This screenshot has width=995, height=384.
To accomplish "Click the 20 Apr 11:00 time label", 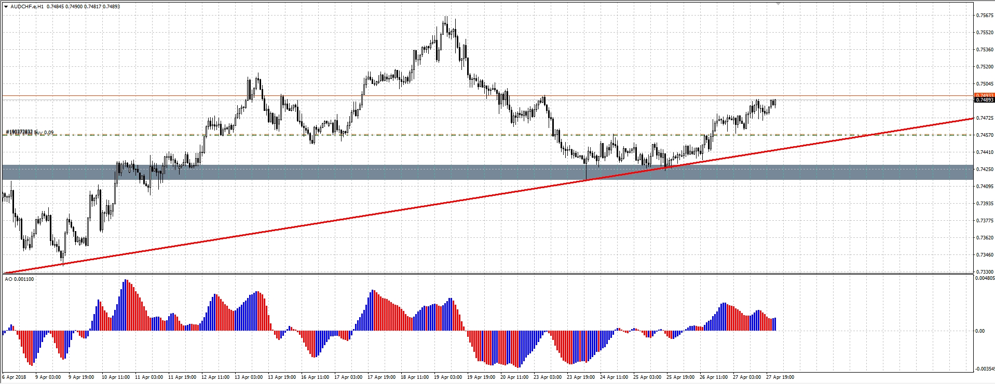I will click(x=514, y=377).
